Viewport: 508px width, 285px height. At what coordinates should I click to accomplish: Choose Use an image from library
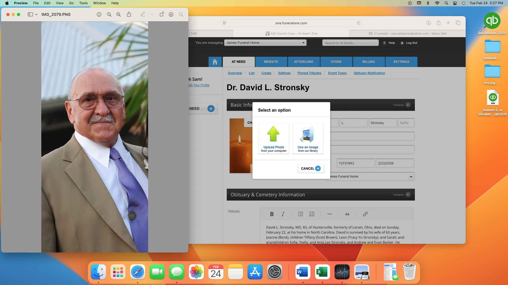pyautogui.click(x=308, y=138)
